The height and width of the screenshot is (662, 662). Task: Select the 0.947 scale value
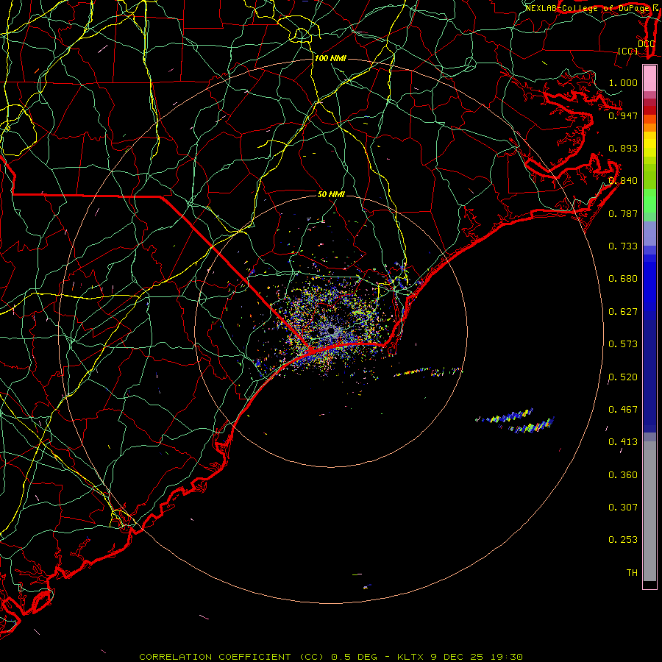[x=623, y=115]
